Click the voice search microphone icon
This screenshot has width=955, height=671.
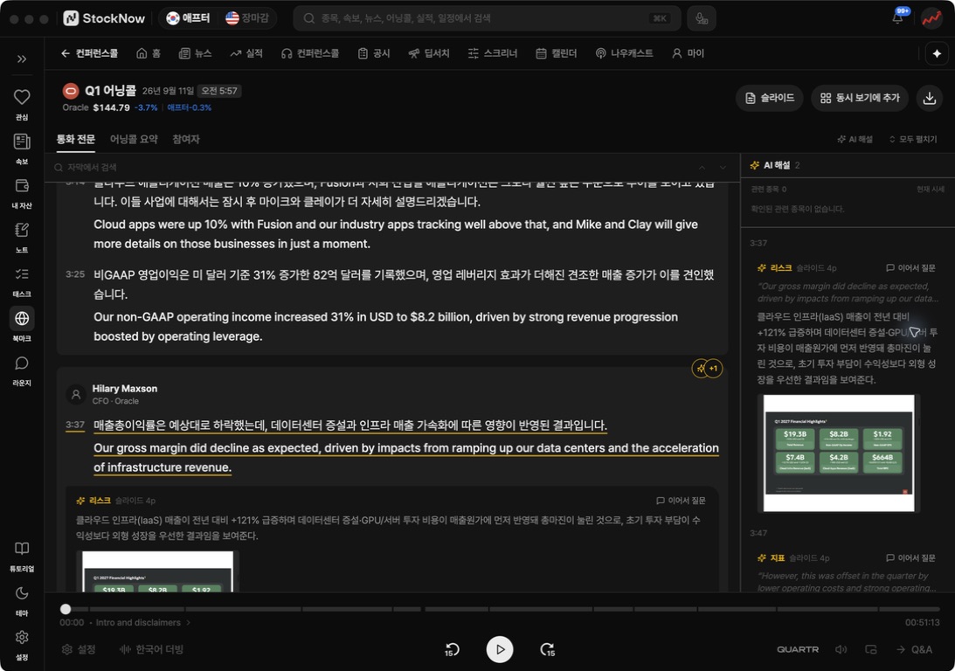coord(702,18)
